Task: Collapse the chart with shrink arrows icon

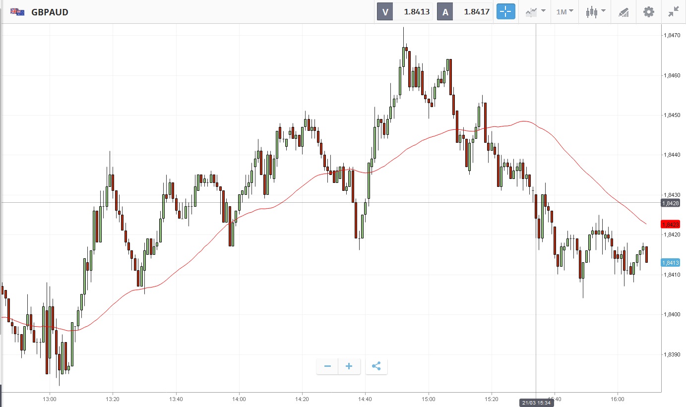Action: [673, 12]
